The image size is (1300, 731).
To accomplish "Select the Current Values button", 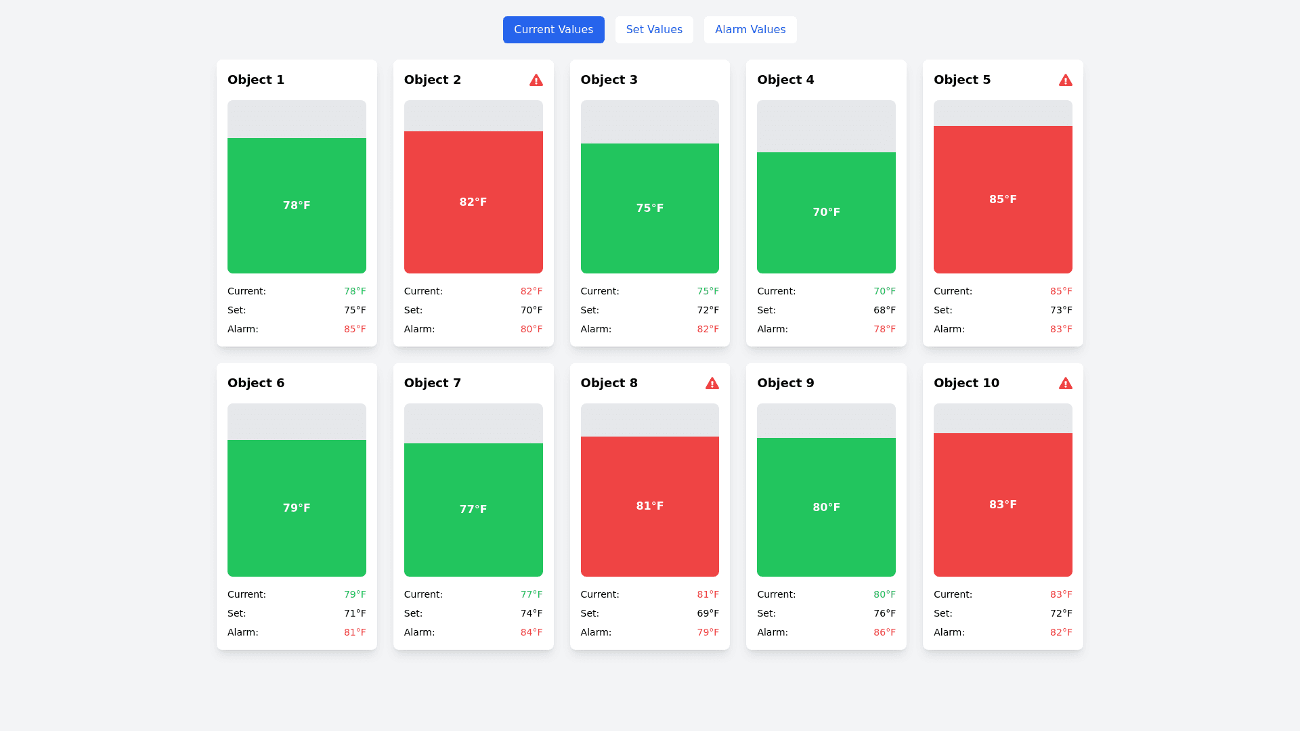I will click(553, 30).
